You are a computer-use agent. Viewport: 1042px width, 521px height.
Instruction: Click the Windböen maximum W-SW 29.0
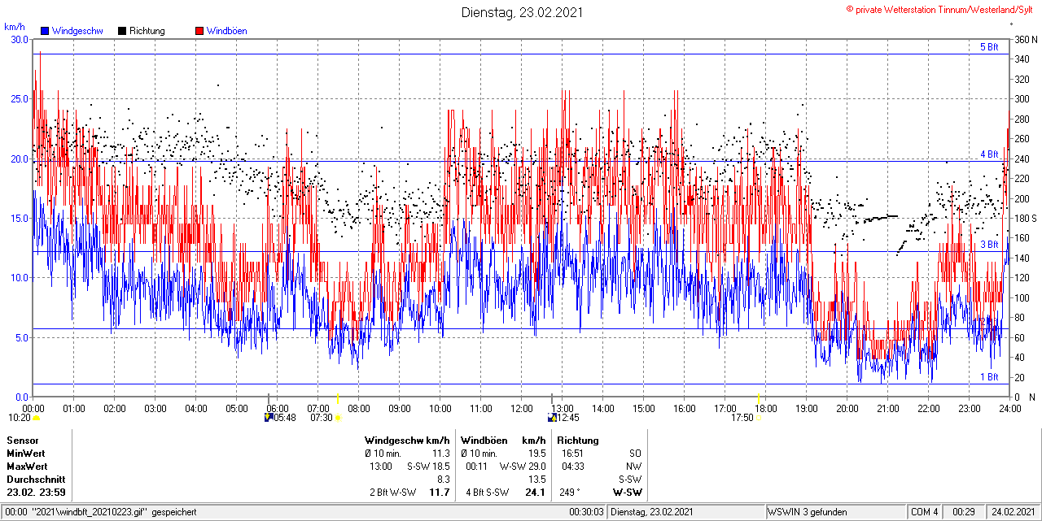tap(523, 467)
